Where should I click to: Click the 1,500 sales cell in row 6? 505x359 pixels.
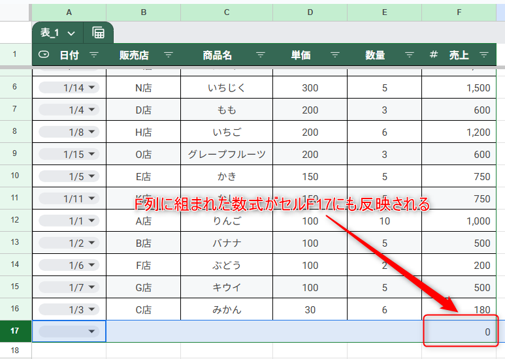click(x=459, y=87)
